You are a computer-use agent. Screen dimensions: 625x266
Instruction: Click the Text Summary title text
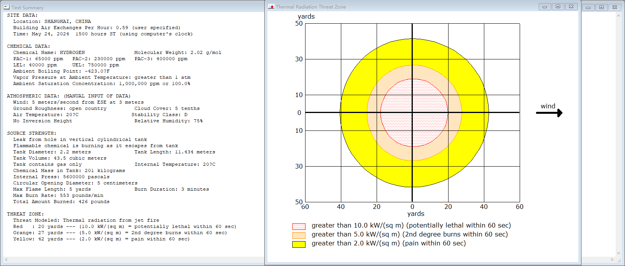(28, 7)
